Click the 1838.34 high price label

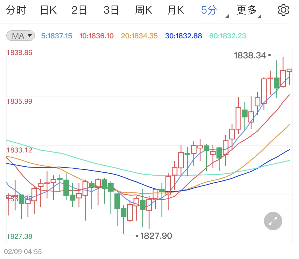pyautogui.click(x=250, y=55)
